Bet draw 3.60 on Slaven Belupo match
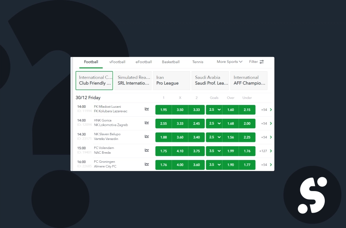Image resolution: width=346 pixels, height=228 pixels. point(180,137)
